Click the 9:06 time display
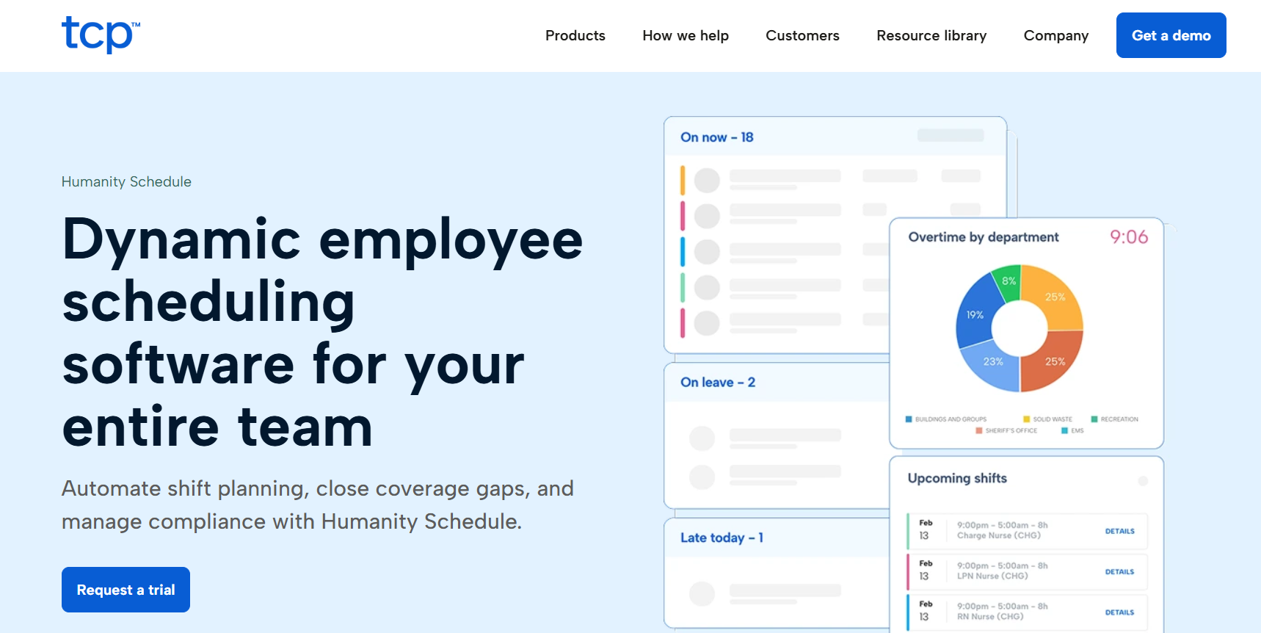Screen dimensions: 1261x633 1129,236
